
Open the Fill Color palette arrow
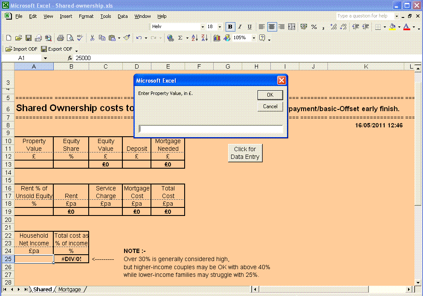pos(399,27)
